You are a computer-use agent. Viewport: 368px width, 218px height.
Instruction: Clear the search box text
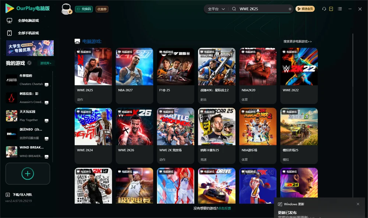pyautogui.click(x=290, y=9)
